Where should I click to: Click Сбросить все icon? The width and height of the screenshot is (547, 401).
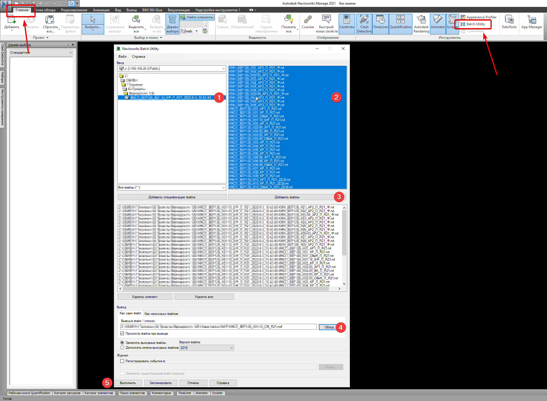click(x=50, y=24)
